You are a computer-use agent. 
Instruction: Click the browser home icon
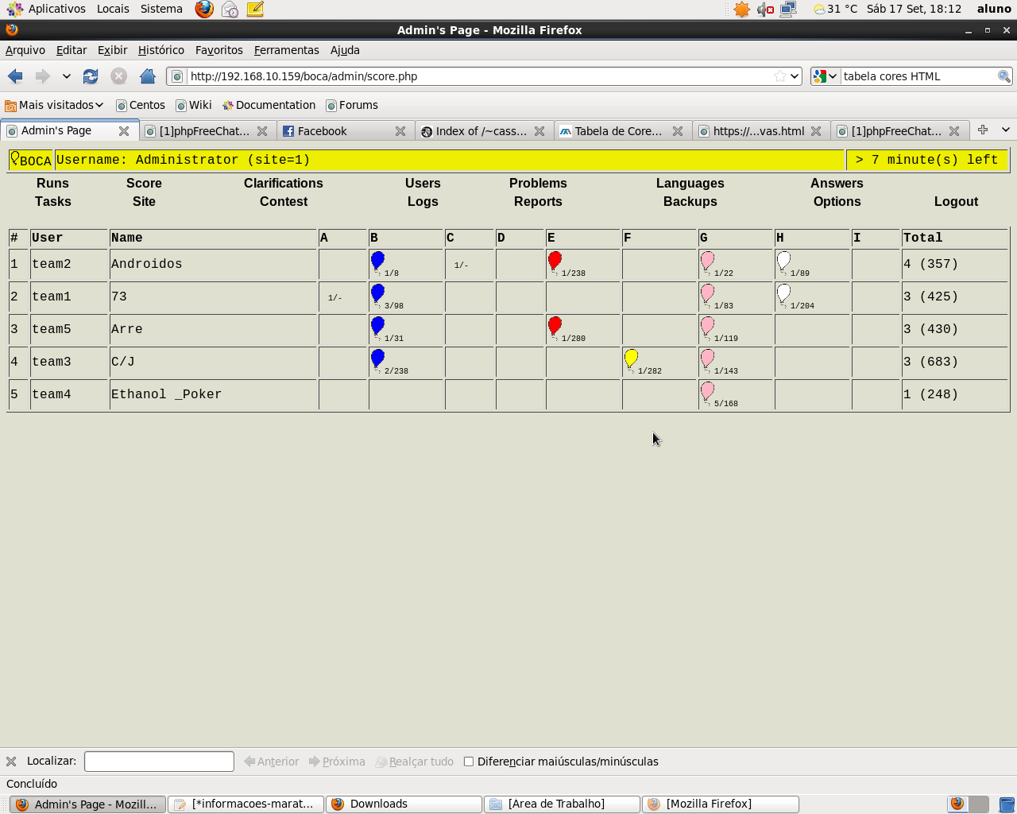tap(147, 76)
